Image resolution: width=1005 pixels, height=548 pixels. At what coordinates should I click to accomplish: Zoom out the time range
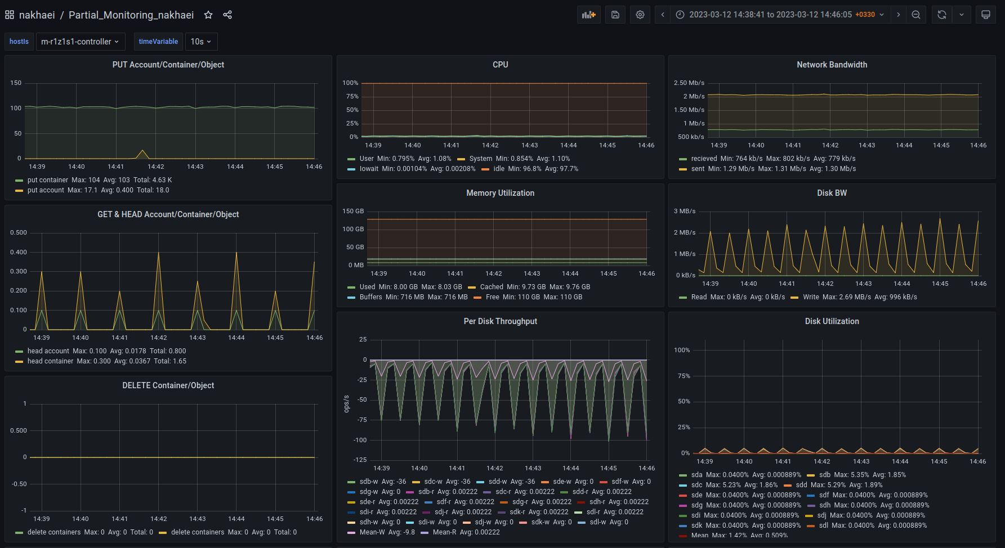[x=916, y=15]
